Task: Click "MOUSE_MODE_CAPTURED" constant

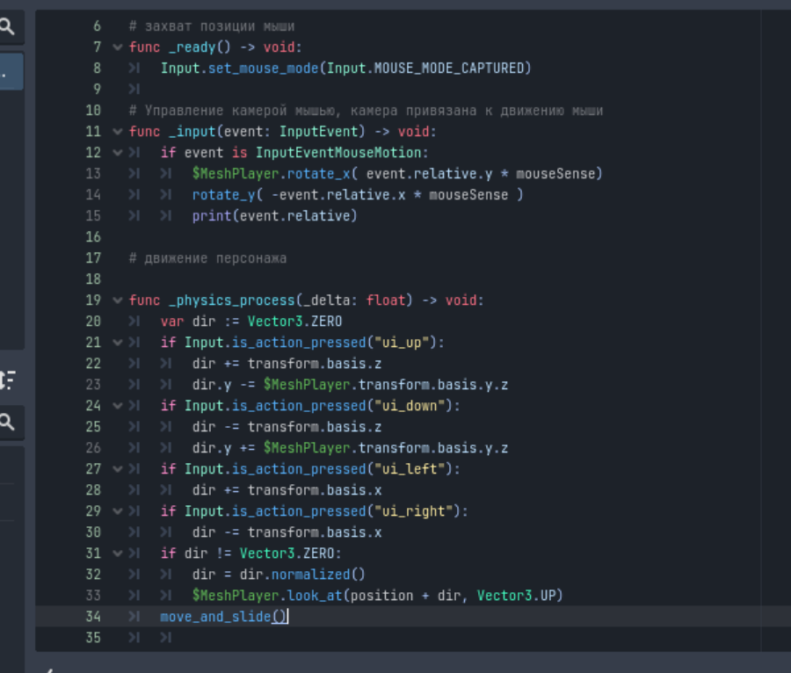Action: (x=449, y=68)
